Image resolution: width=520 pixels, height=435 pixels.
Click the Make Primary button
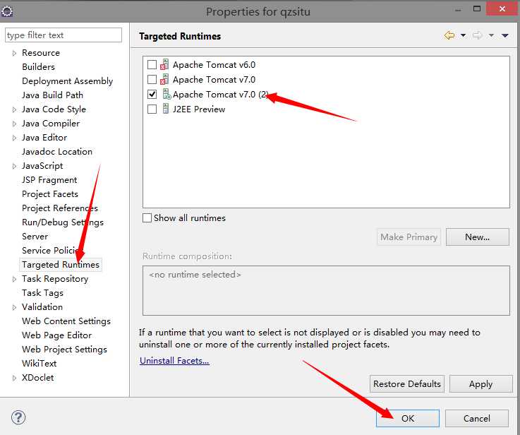coord(409,237)
